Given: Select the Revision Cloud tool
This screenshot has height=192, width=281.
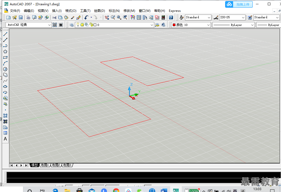Looking at the screenshot, I should 5,75.
